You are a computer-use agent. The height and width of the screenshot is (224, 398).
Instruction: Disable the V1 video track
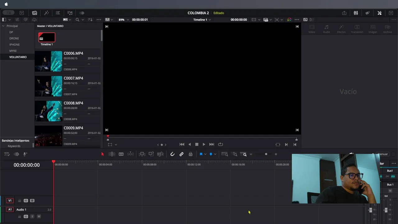32,201
